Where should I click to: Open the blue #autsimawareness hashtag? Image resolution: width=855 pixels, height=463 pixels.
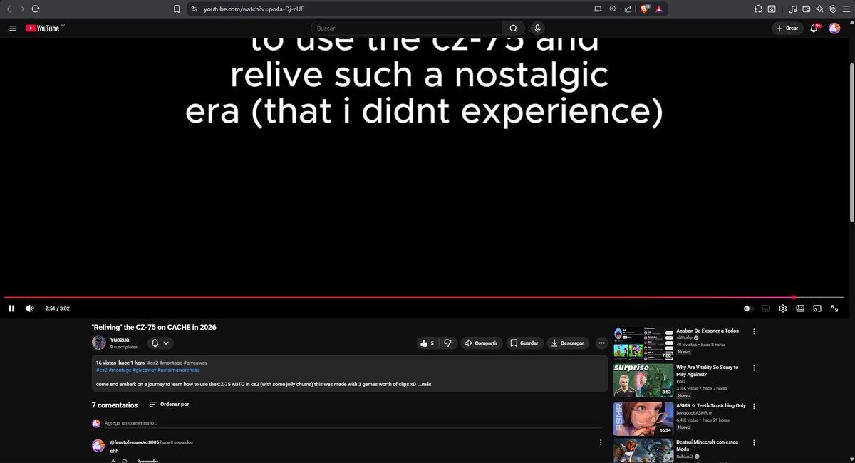pyautogui.click(x=179, y=370)
